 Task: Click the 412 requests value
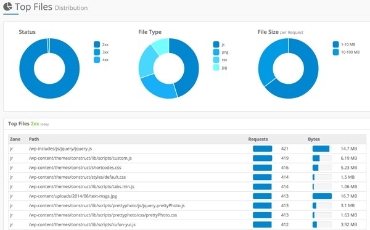coord(285,224)
